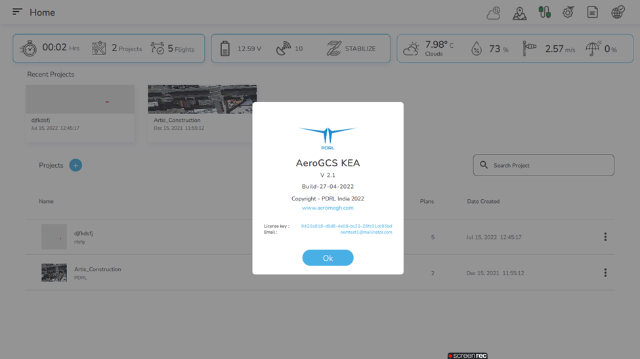Click the Build-27-04-2022 text
The width and height of the screenshot is (640, 359).
pyautogui.click(x=328, y=187)
